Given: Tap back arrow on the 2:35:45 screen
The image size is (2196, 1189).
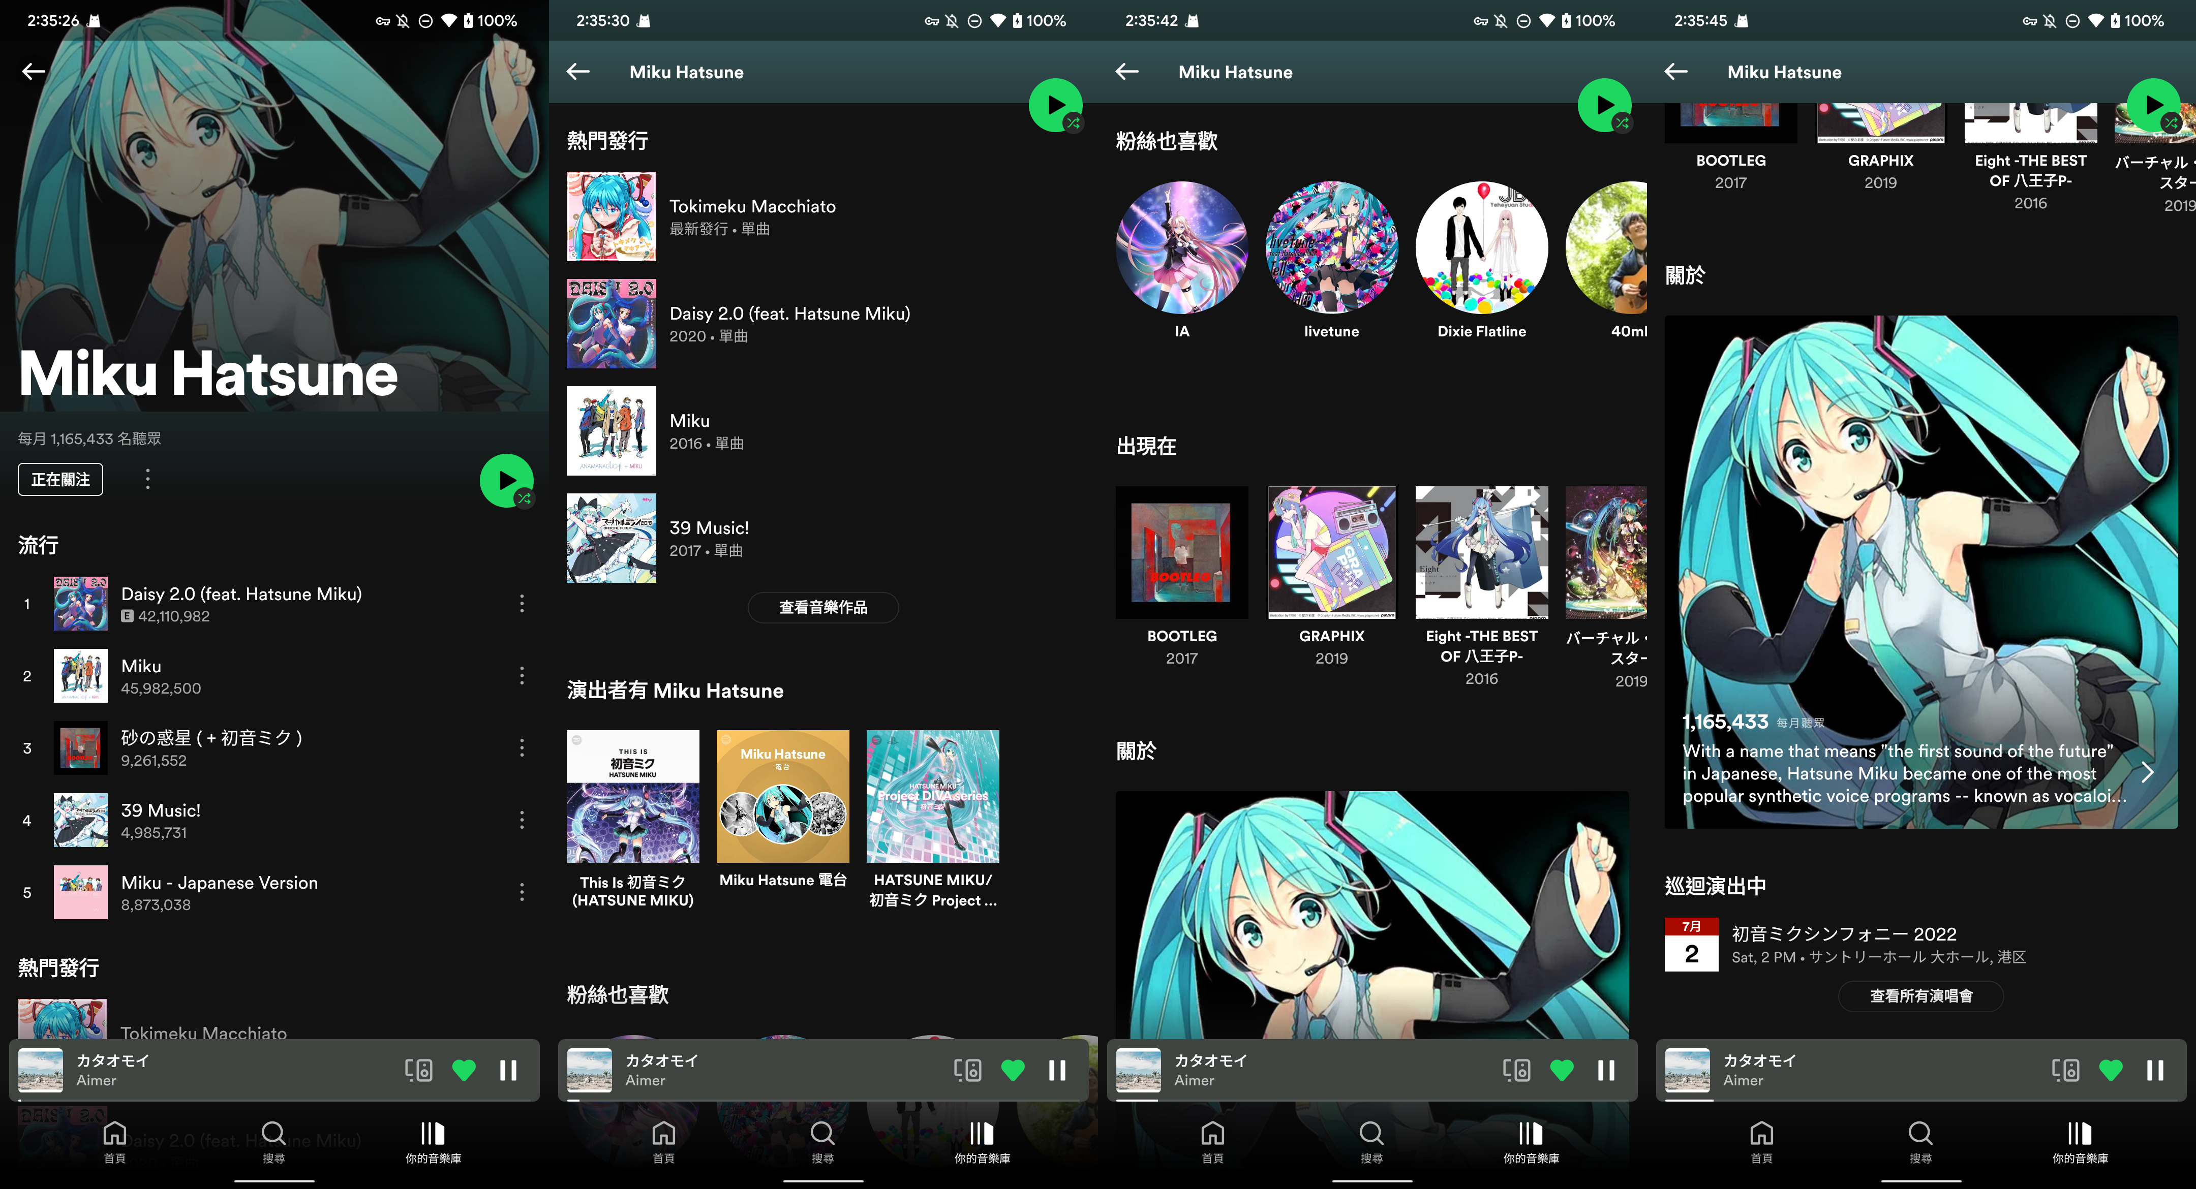Looking at the screenshot, I should tap(1676, 72).
